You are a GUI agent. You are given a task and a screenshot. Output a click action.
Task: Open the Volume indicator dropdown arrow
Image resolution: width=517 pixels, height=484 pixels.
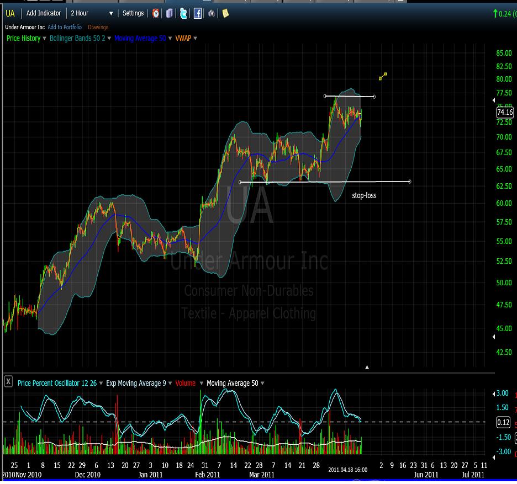pyautogui.click(x=201, y=383)
